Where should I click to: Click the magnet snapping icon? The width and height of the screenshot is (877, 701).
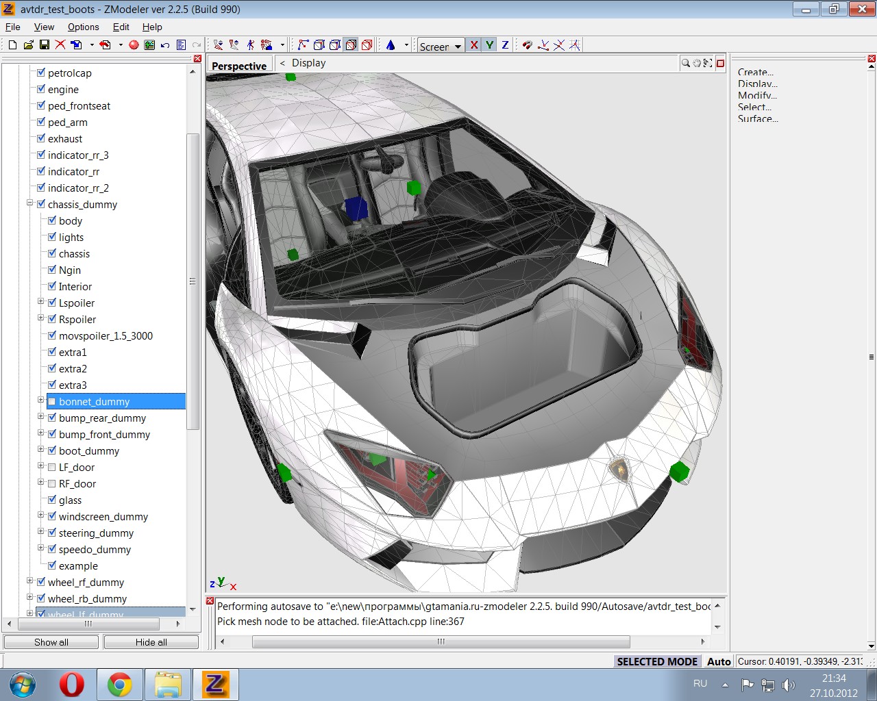tap(527, 44)
